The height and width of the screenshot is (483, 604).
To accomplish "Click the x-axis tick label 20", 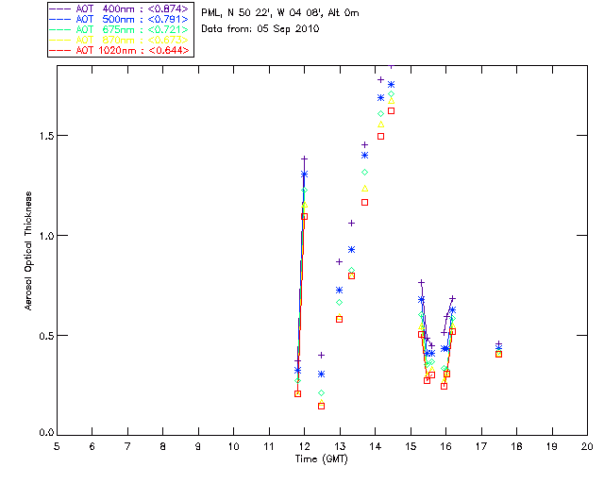I will pyautogui.click(x=587, y=446).
